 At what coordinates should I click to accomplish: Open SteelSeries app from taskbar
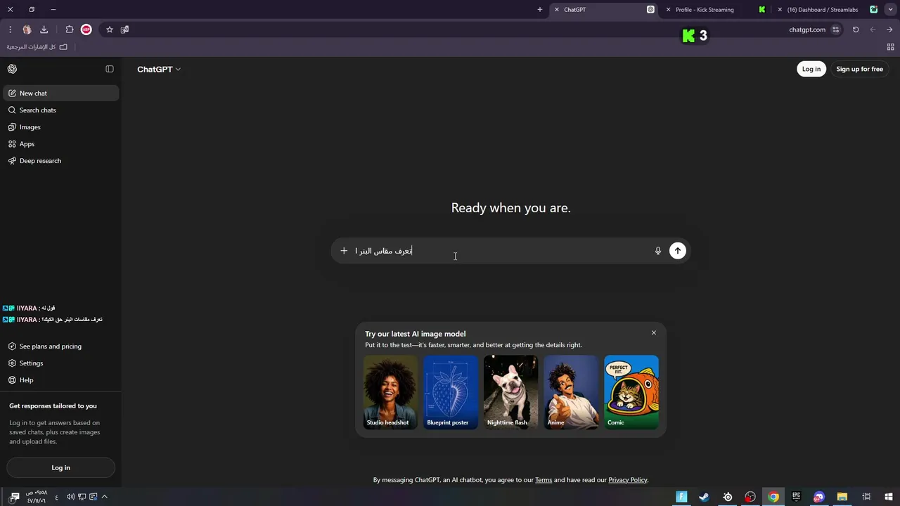tap(728, 497)
